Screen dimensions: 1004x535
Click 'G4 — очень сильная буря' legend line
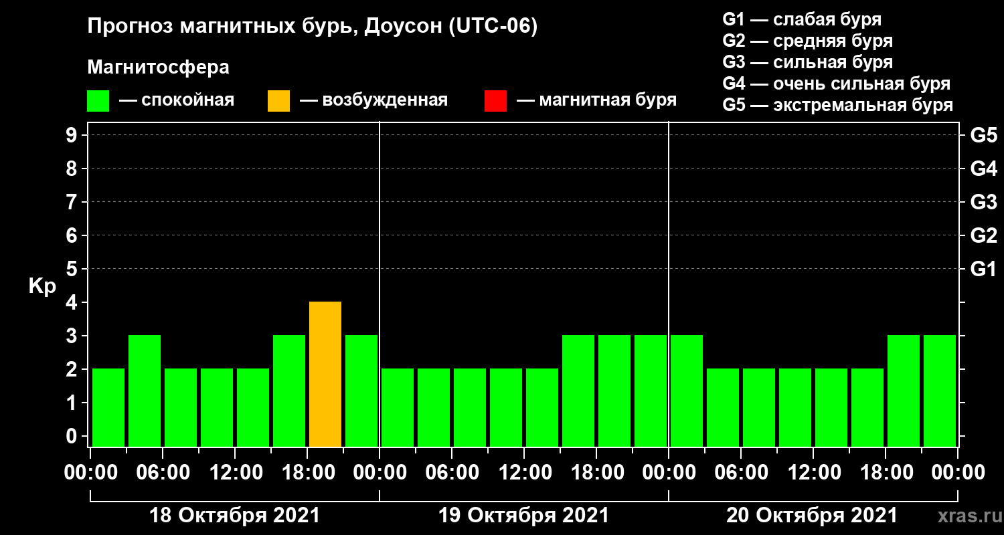[837, 84]
